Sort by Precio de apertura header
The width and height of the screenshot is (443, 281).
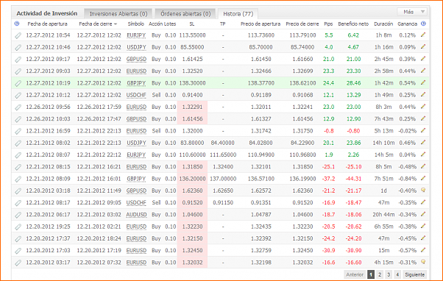261,24
